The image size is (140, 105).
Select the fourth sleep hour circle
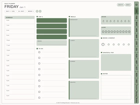(x=112, y=32)
